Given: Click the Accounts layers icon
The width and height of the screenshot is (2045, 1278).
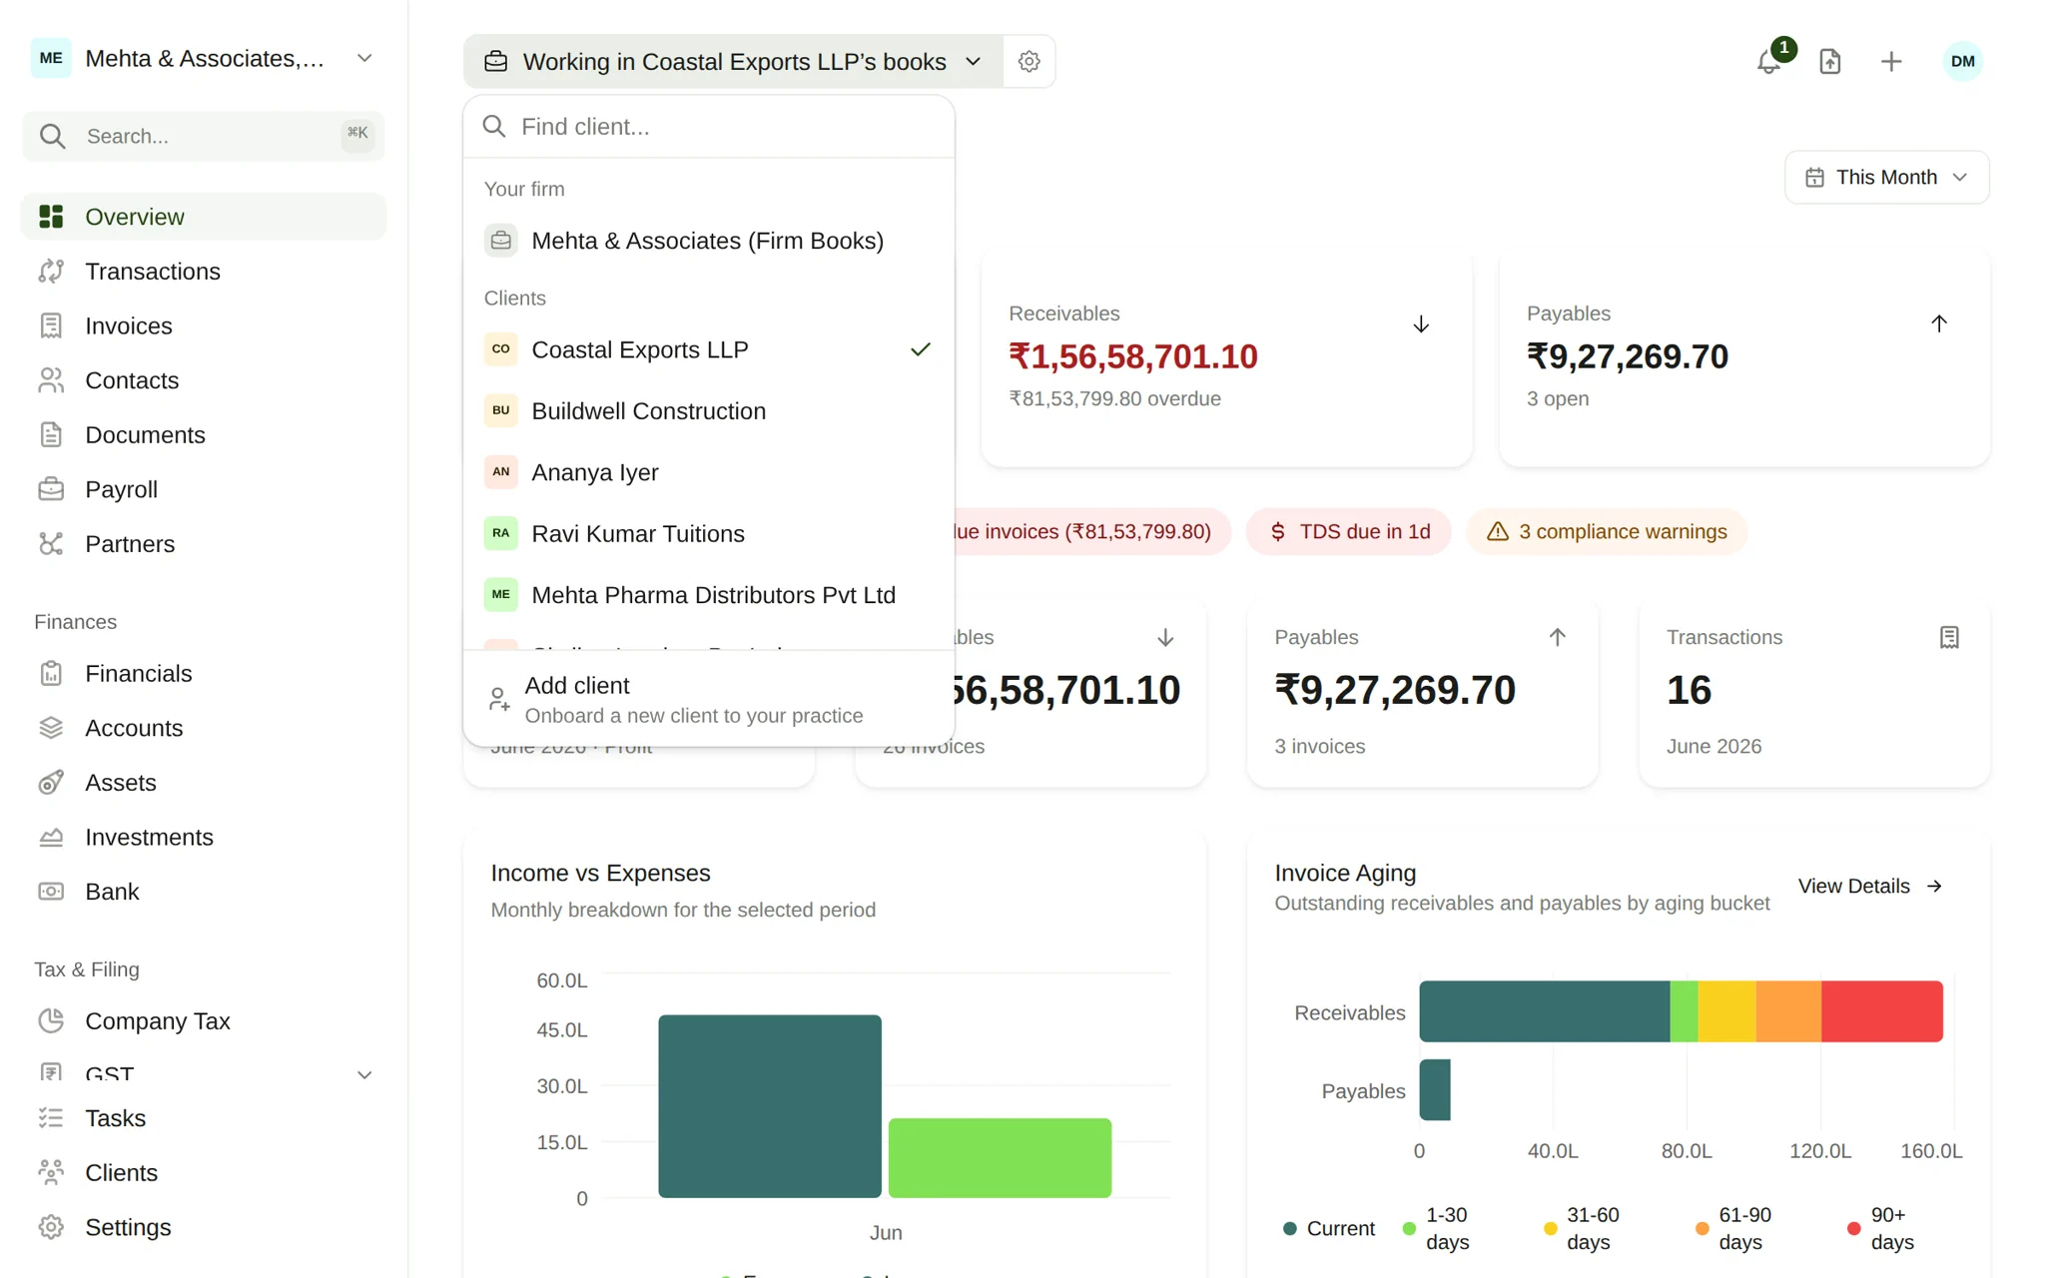Looking at the screenshot, I should (x=51, y=728).
